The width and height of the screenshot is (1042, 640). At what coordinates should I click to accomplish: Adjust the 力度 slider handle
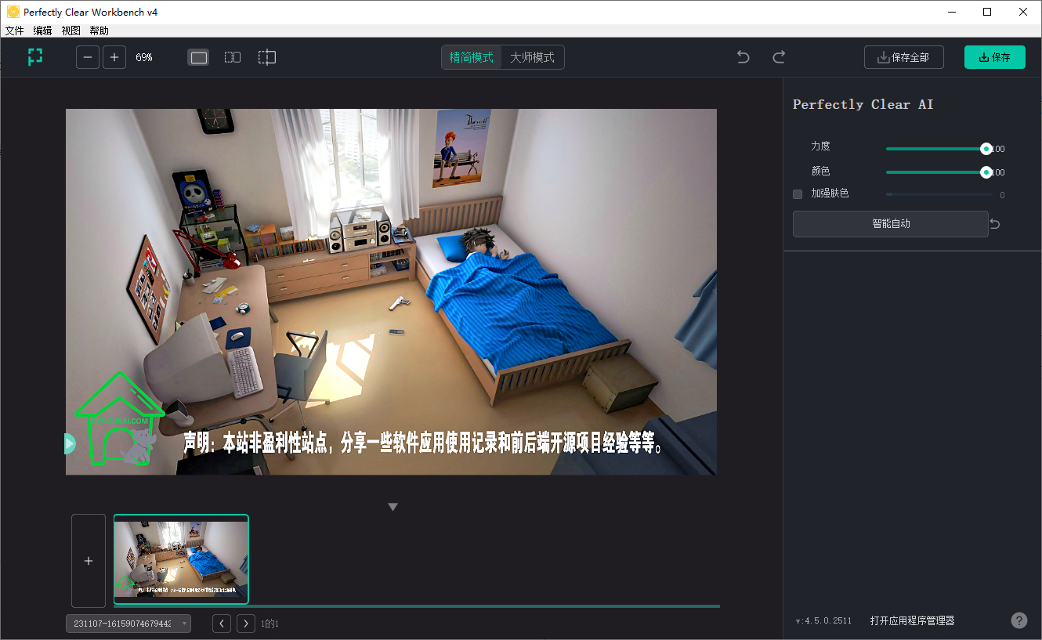986,149
